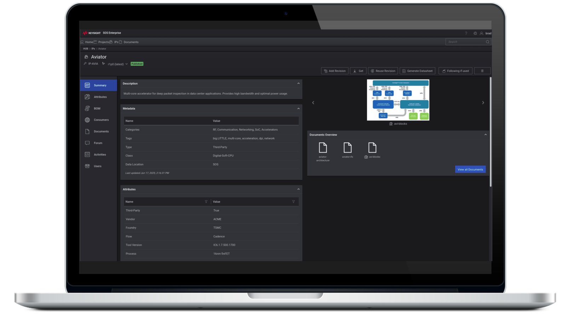Screen dimensions: 574x318
Task: Collapse the Documents Overview panel
Action: coord(485,135)
